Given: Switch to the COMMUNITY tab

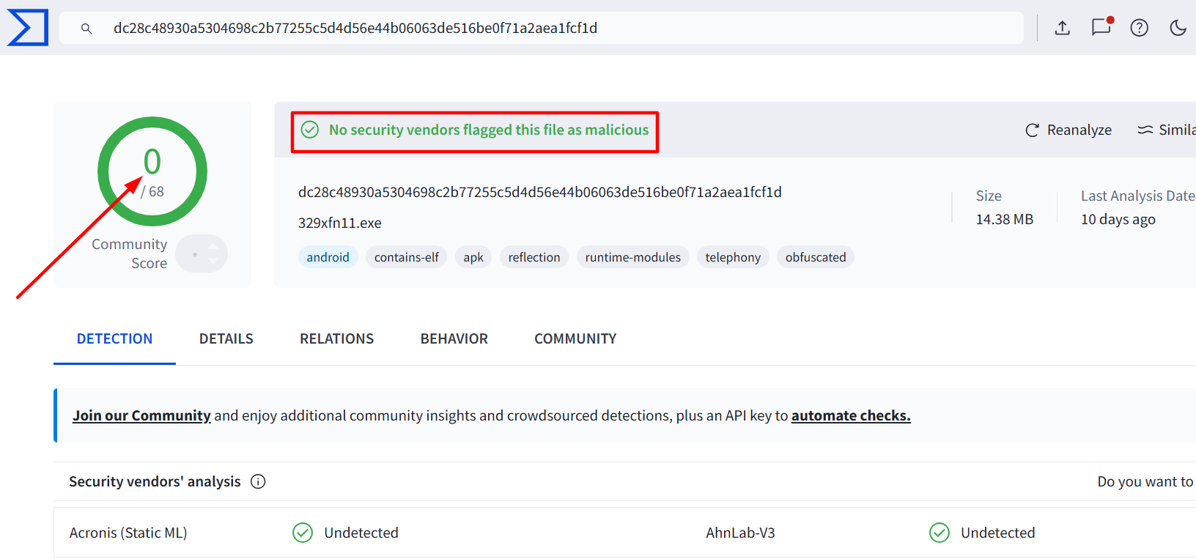Looking at the screenshot, I should coord(575,339).
